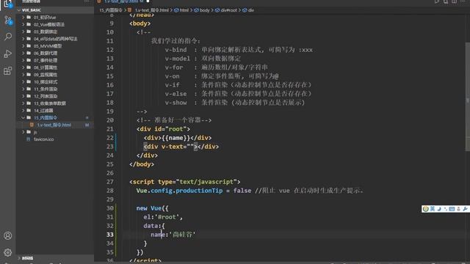
Task: Click line number 33 in the gutter
Action: [x=109, y=235]
